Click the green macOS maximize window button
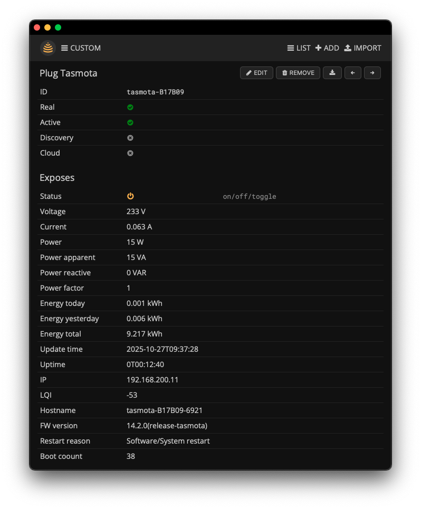Viewport: 421px width, 509px height. (x=58, y=27)
